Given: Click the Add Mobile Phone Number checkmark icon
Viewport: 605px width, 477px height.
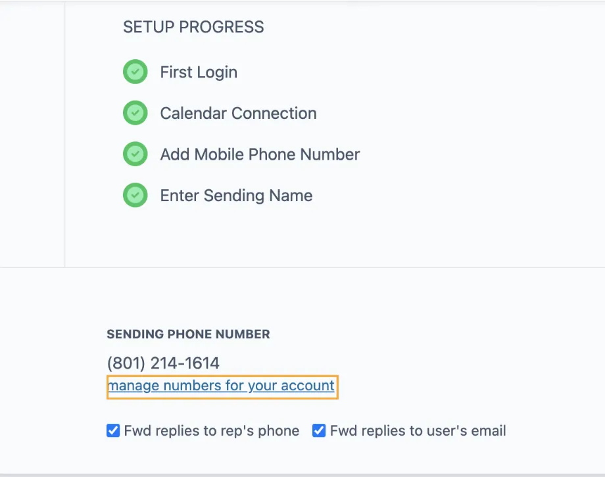Looking at the screenshot, I should pos(135,154).
